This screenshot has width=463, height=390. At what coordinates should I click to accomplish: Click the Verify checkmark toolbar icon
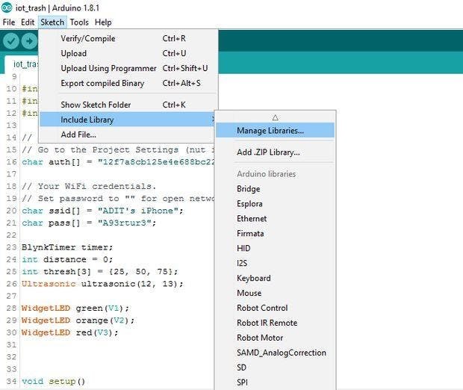(11, 41)
